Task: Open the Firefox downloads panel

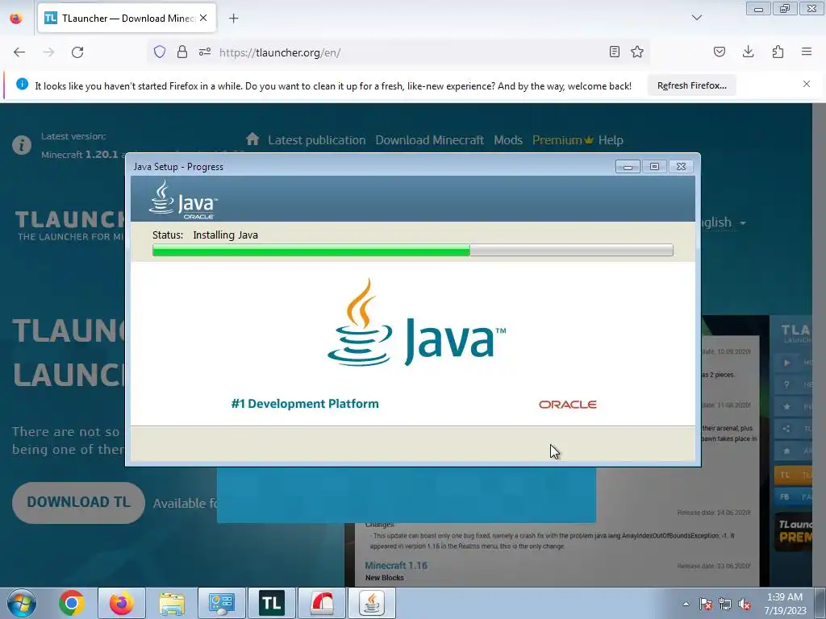Action: 748,52
